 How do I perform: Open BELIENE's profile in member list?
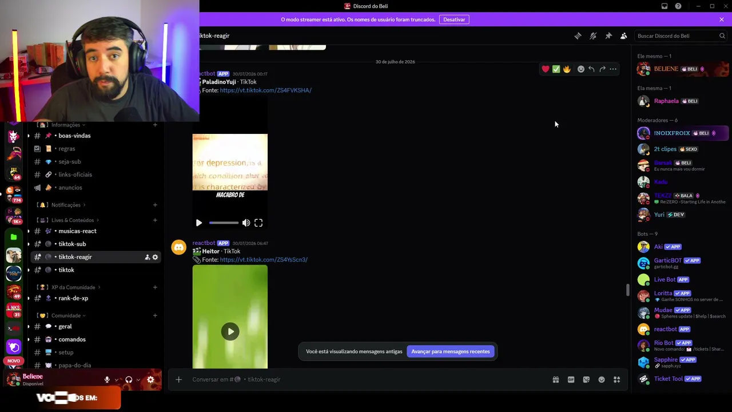coord(682,69)
